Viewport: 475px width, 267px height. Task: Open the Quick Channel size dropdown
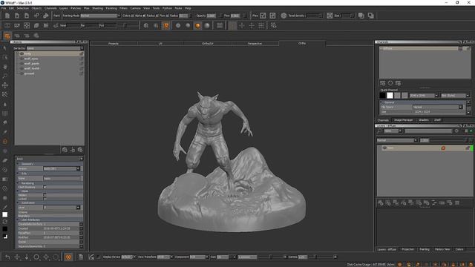[x=424, y=96]
